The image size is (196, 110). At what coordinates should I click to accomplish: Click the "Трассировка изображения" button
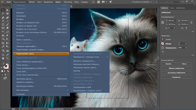tap(176, 73)
